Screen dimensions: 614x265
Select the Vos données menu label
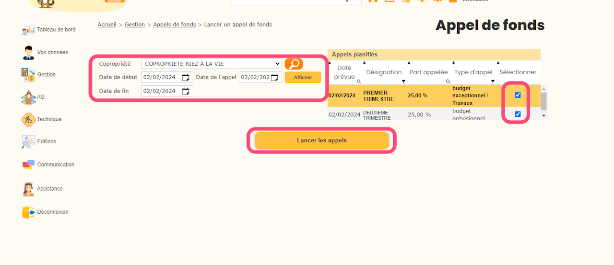pos(52,52)
